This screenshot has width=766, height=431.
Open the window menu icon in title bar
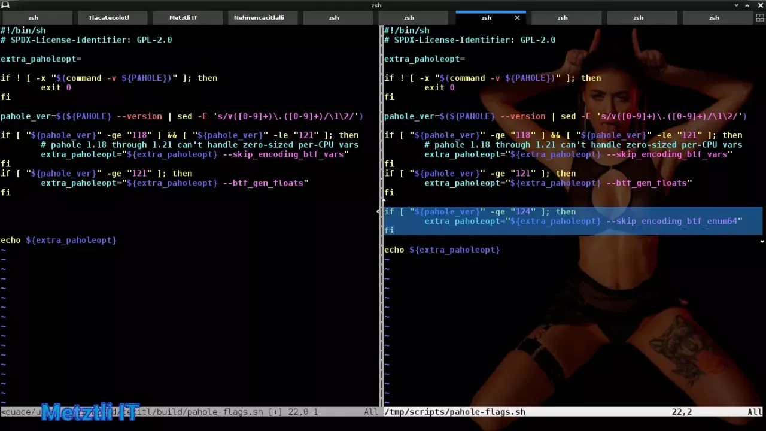coord(5,5)
